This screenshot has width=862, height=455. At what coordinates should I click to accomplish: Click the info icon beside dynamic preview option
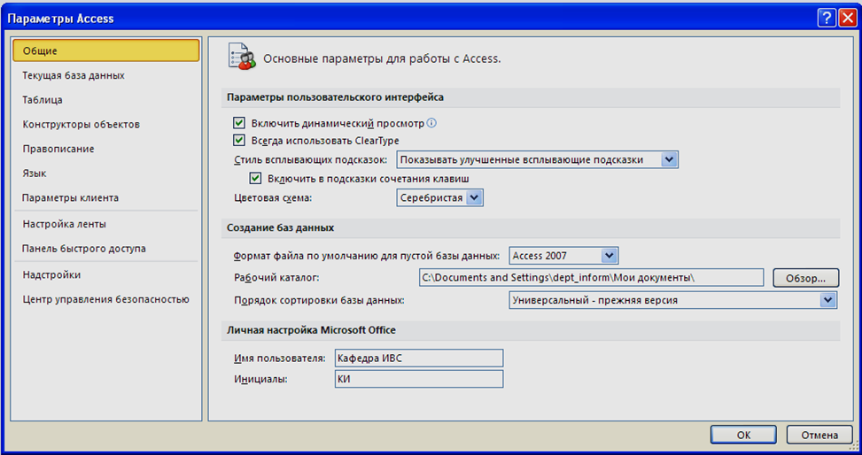click(x=431, y=123)
